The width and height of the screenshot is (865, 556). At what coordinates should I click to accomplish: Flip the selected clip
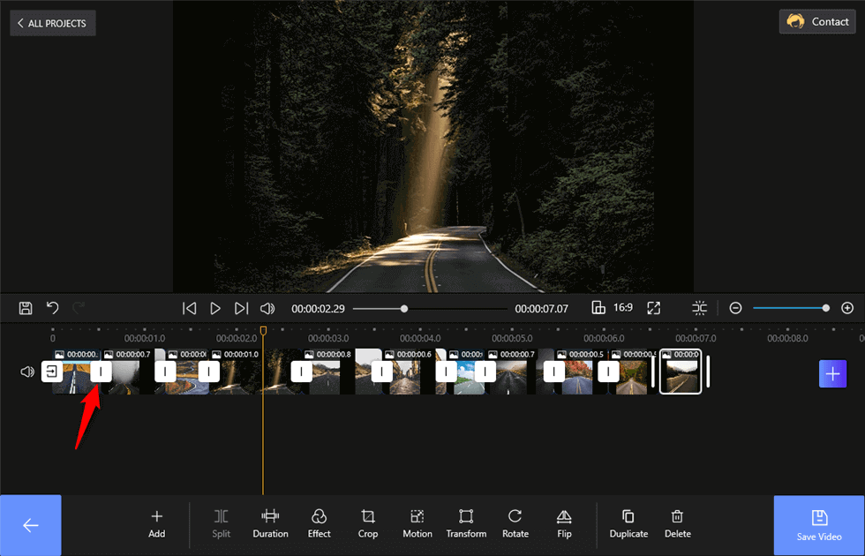point(564,524)
